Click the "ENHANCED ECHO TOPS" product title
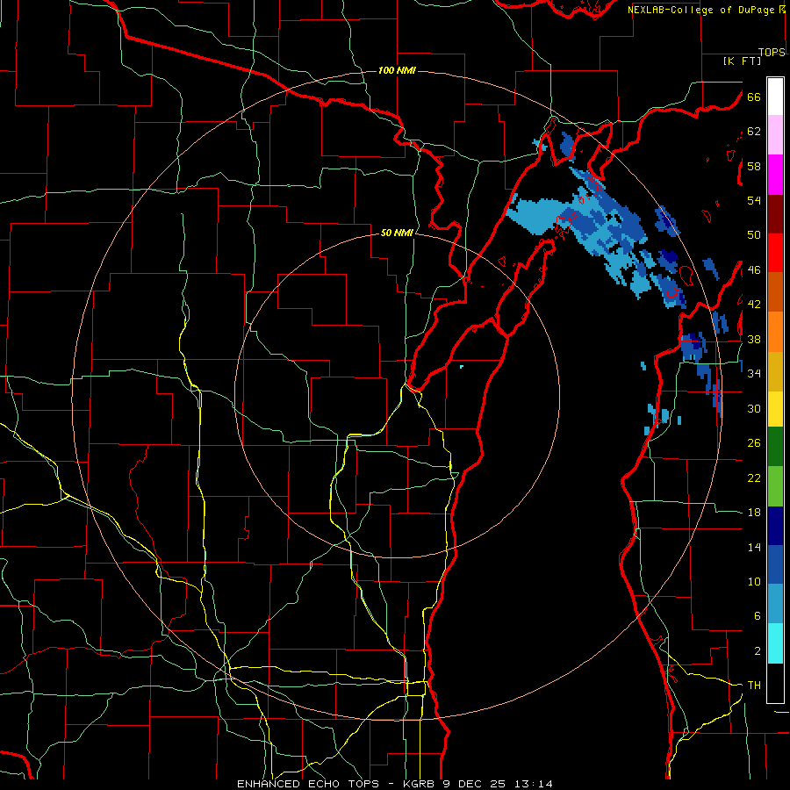 click(x=308, y=784)
